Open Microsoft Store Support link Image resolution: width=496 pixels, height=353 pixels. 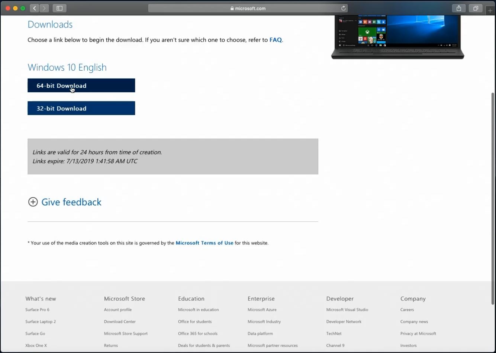point(126,333)
